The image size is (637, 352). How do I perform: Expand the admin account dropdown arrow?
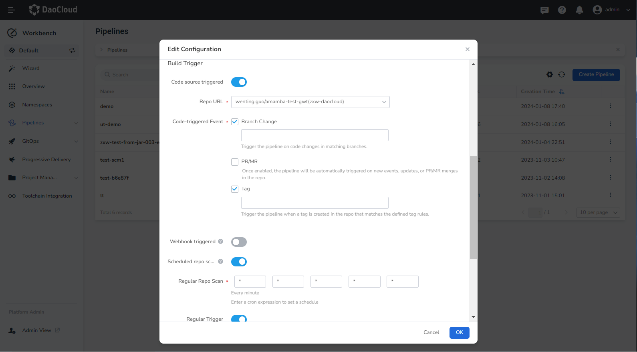tap(628, 10)
